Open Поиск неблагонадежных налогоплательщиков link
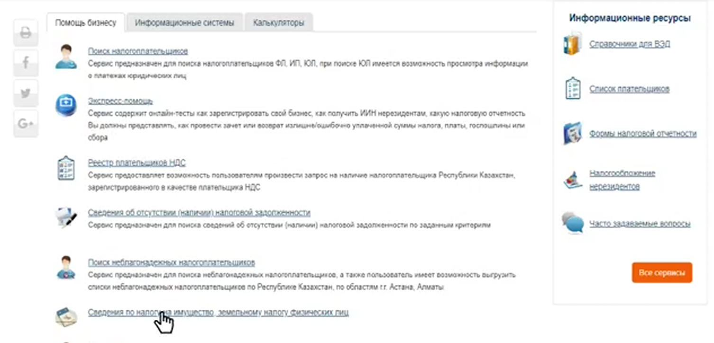 coord(172,262)
